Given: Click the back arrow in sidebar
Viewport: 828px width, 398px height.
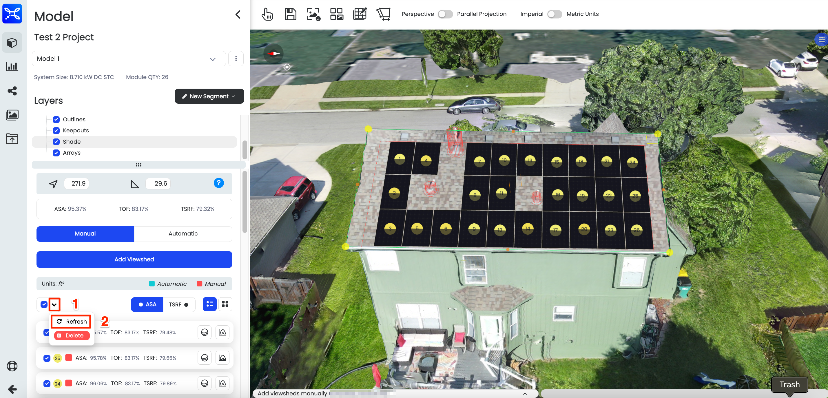Looking at the screenshot, I should coord(12,389).
